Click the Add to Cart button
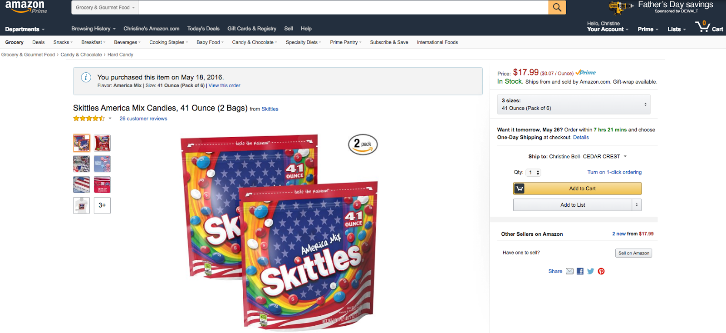The height and width of the screenshot is (333, 726). (582, 189)
